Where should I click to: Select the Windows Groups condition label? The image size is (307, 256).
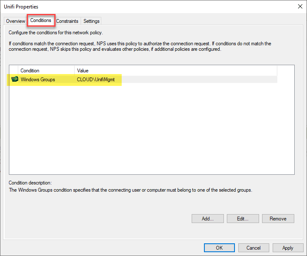click(38, 79)
